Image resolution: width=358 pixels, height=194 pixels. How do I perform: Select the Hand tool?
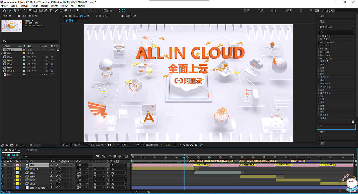click(15, 10)
